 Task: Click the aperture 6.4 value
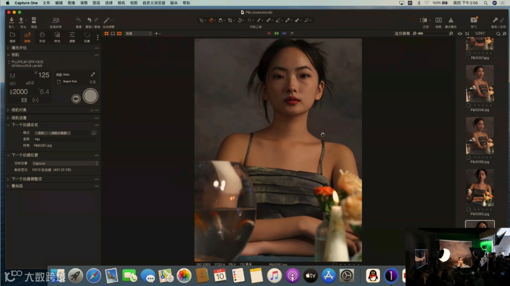43,92
